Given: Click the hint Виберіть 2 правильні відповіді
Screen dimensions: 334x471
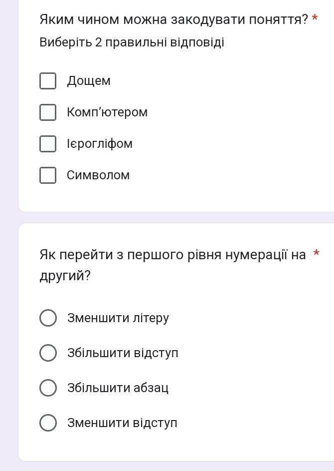Looking at the screenshot, I should [x=132, y=42].
